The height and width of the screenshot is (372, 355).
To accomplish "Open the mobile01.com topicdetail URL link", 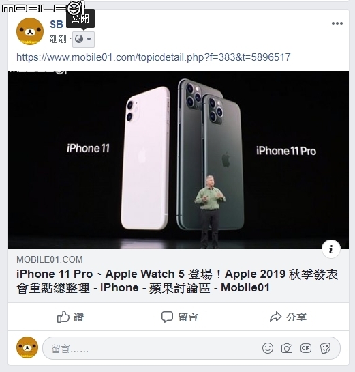I will (153, 57).
